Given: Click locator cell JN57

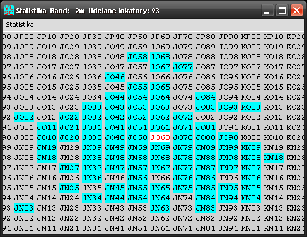Looking at the screenshot, I should pos(137,168).
